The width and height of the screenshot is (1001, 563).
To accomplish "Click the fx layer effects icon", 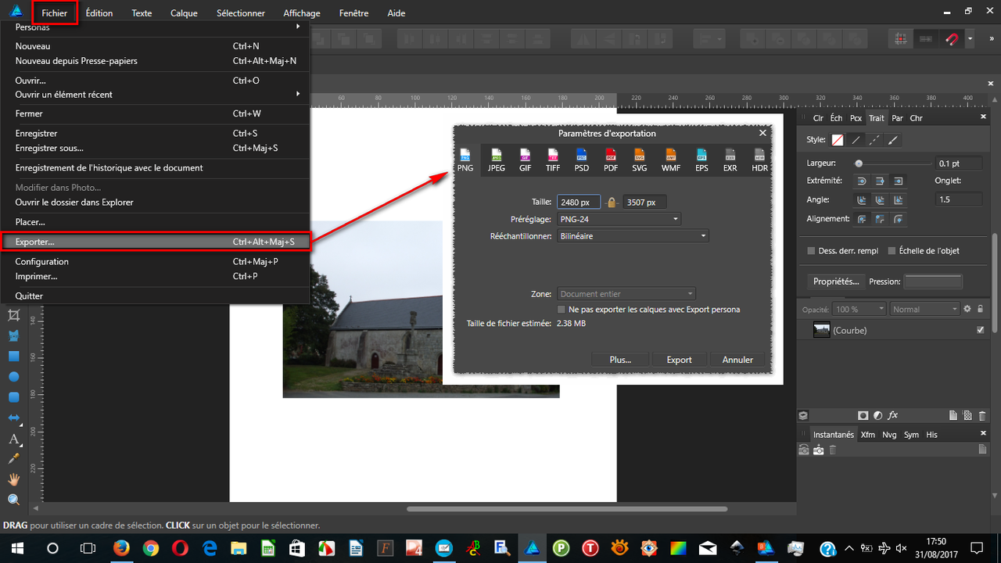I will tap(892, 415).
